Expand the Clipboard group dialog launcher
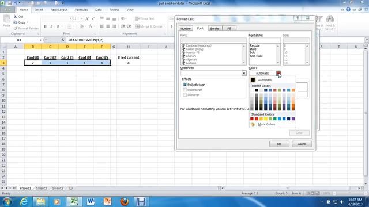The height and width of the screenshot is (207, 369). pyautogui.click(x=38, y=34)
